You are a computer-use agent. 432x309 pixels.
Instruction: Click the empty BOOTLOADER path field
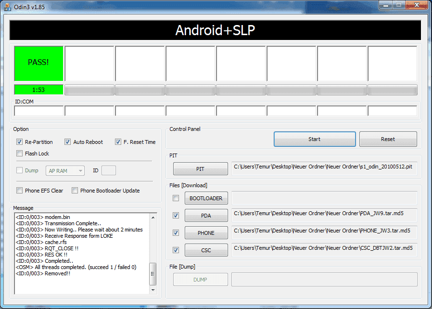tap(324, 198)
